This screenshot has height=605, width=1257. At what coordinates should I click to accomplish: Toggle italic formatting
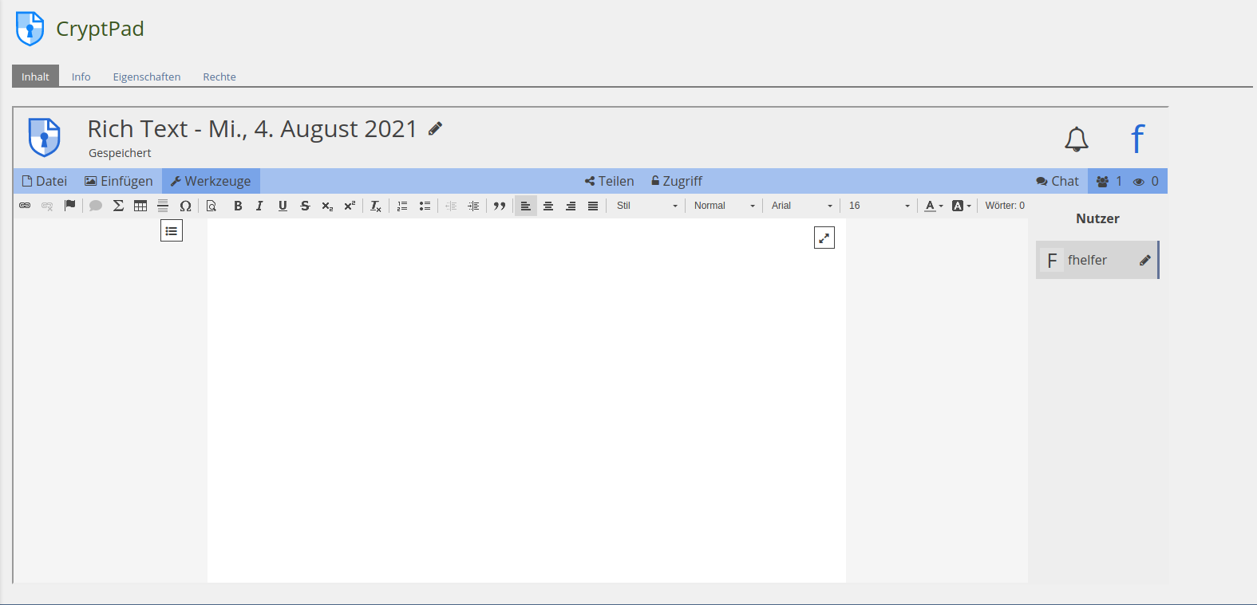pos(259,206)
